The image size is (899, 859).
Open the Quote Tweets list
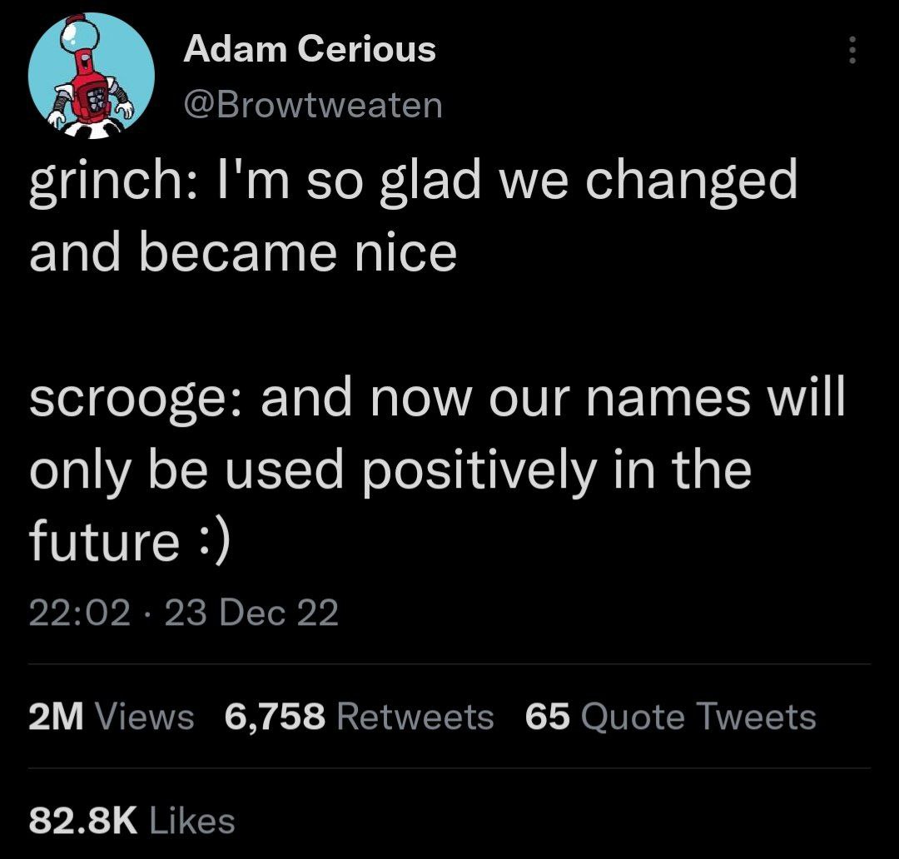pos(698,717)
